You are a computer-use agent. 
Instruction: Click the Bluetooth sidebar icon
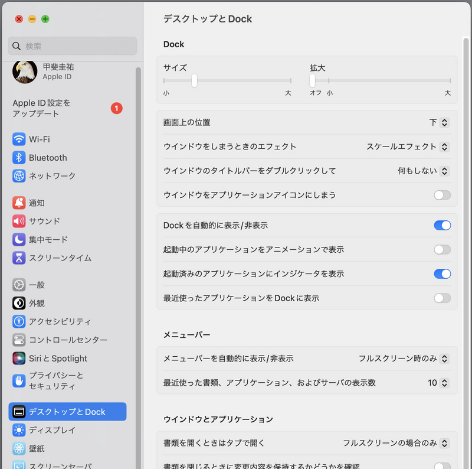coord(19,158)
